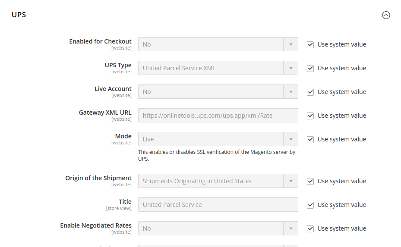The height and width of the screenshot is (247, 401).
Task: Open the Enable Negotiated Rates dropdown
Action: [x=218, y=228]
